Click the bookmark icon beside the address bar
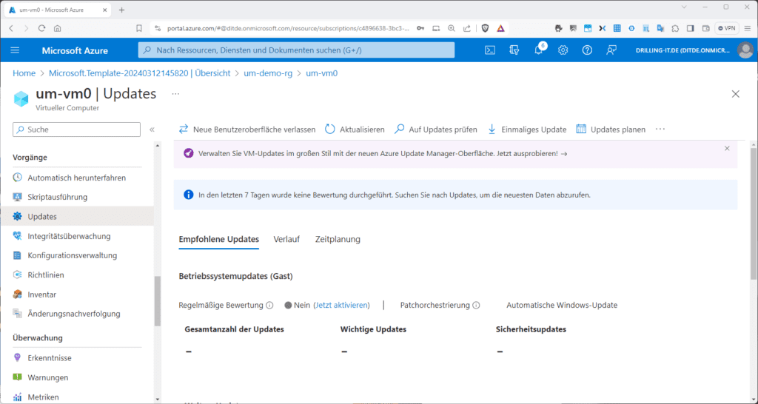Screen dimensions: 758x404 click(x=139, y=29)
